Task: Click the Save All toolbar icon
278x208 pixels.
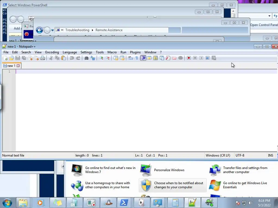Action: 24,58
